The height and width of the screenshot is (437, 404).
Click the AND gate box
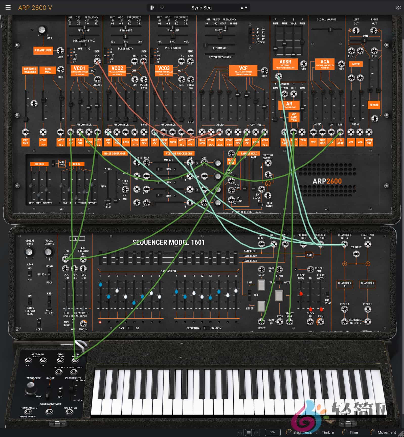tap(309, 255)
